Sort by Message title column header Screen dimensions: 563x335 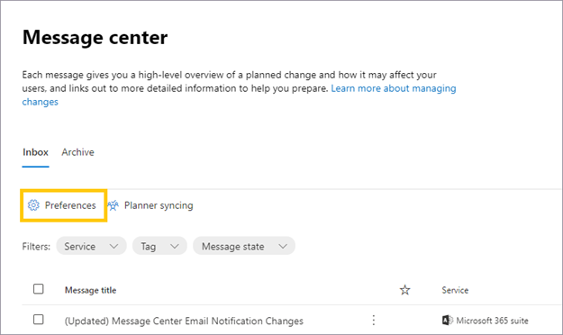(90, 290)
